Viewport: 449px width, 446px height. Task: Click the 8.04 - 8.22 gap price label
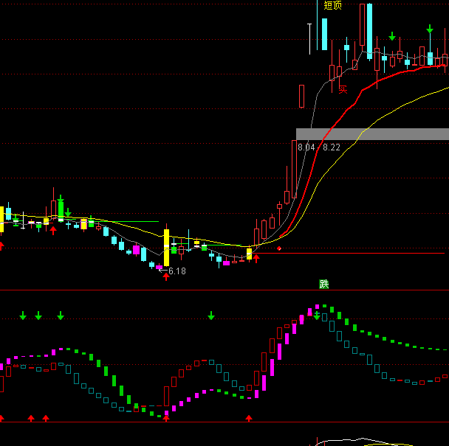pyautogui.click(x=319, y=147)
